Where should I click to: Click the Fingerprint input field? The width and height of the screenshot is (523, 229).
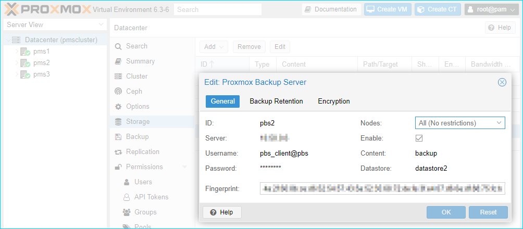click(x=382, y=188)
